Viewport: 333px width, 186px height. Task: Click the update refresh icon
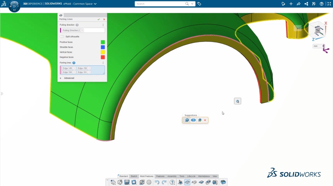[134, 182]
